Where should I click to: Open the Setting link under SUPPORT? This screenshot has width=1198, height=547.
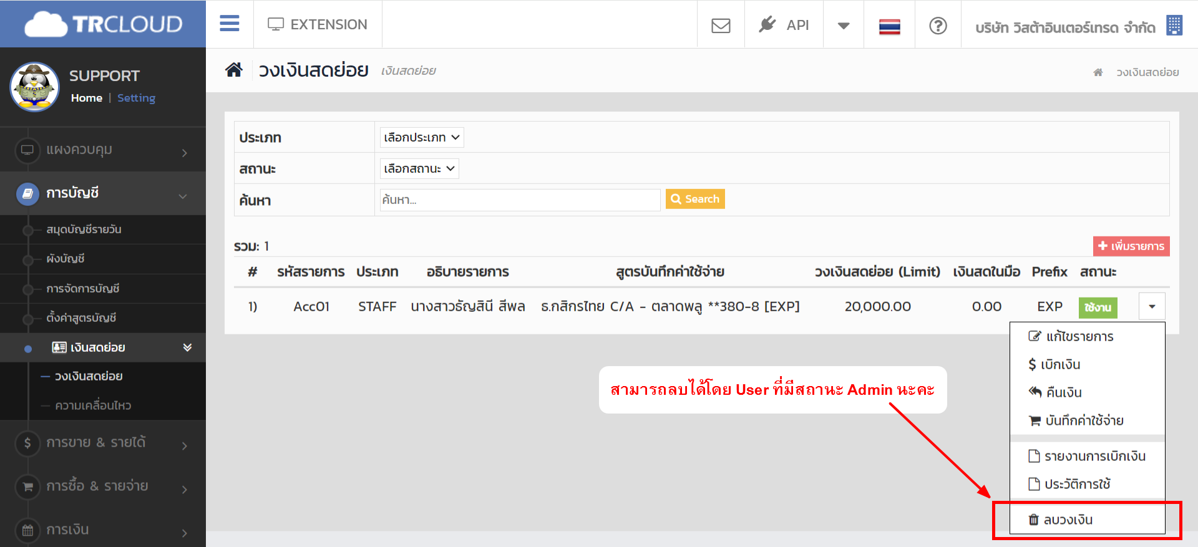coord(136,98)
